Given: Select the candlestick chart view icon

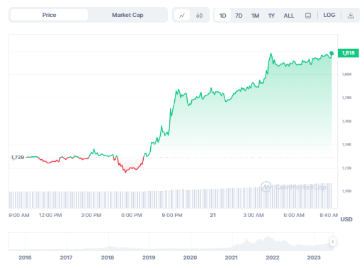Looking at the screenshot, I should (x=199, y=16).
